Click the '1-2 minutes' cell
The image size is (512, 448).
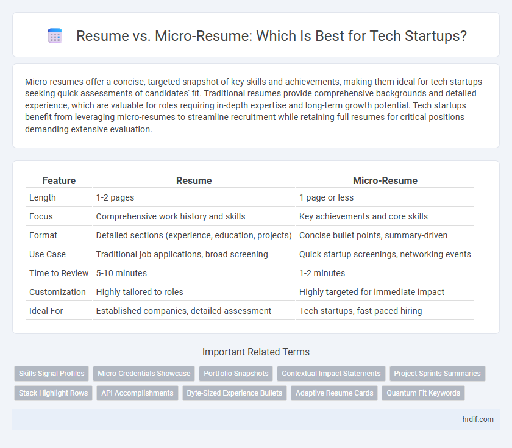pyautogui.click(x=385, y=273)
